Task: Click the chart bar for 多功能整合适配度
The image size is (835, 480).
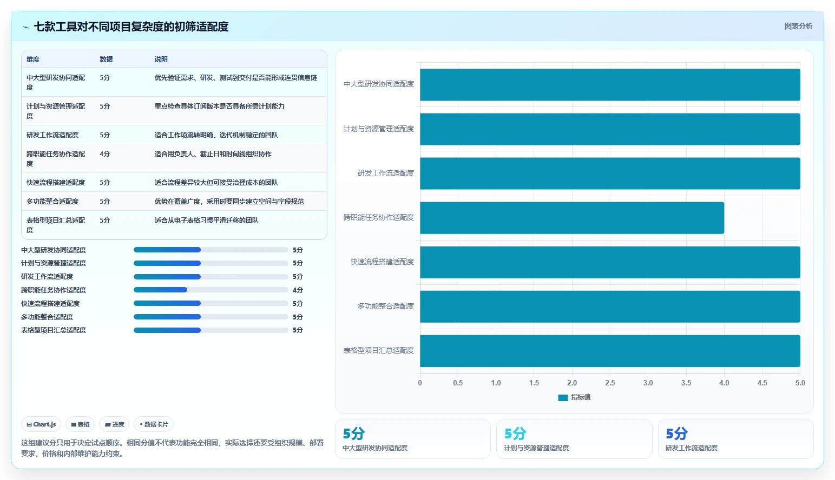Action: pos(610,306)
